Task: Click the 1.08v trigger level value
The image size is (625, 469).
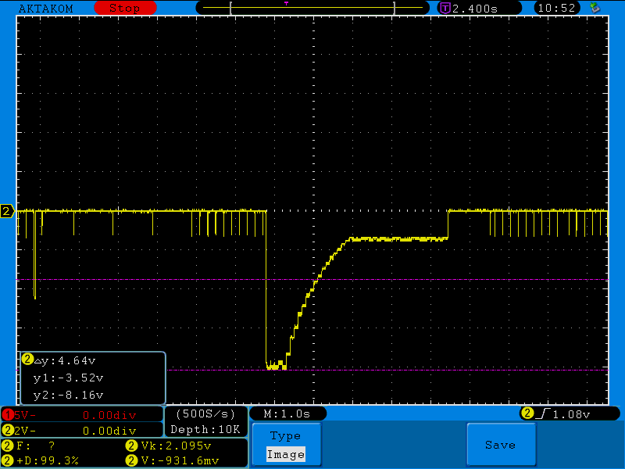Action: [571, 414]
